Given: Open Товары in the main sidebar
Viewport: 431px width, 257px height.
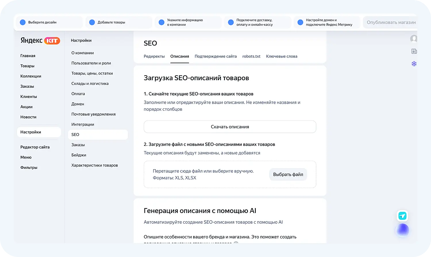Looking at the screenshot, I should 27,66.
